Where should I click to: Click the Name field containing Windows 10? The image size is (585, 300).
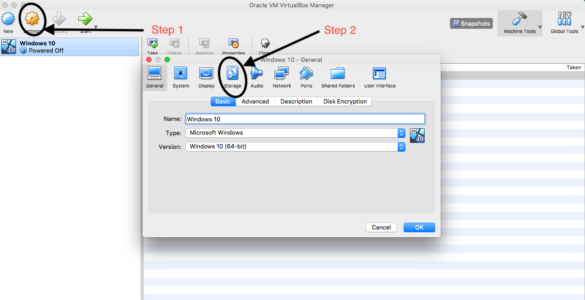[305, 119]
